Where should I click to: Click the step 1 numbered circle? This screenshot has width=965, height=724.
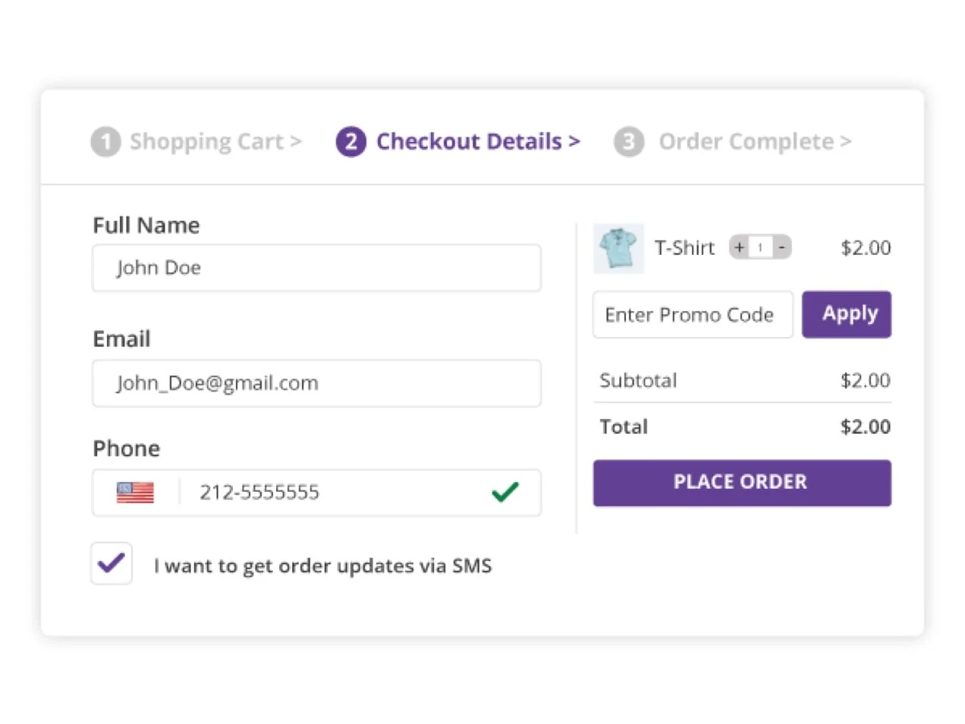(x=105, y=141)
